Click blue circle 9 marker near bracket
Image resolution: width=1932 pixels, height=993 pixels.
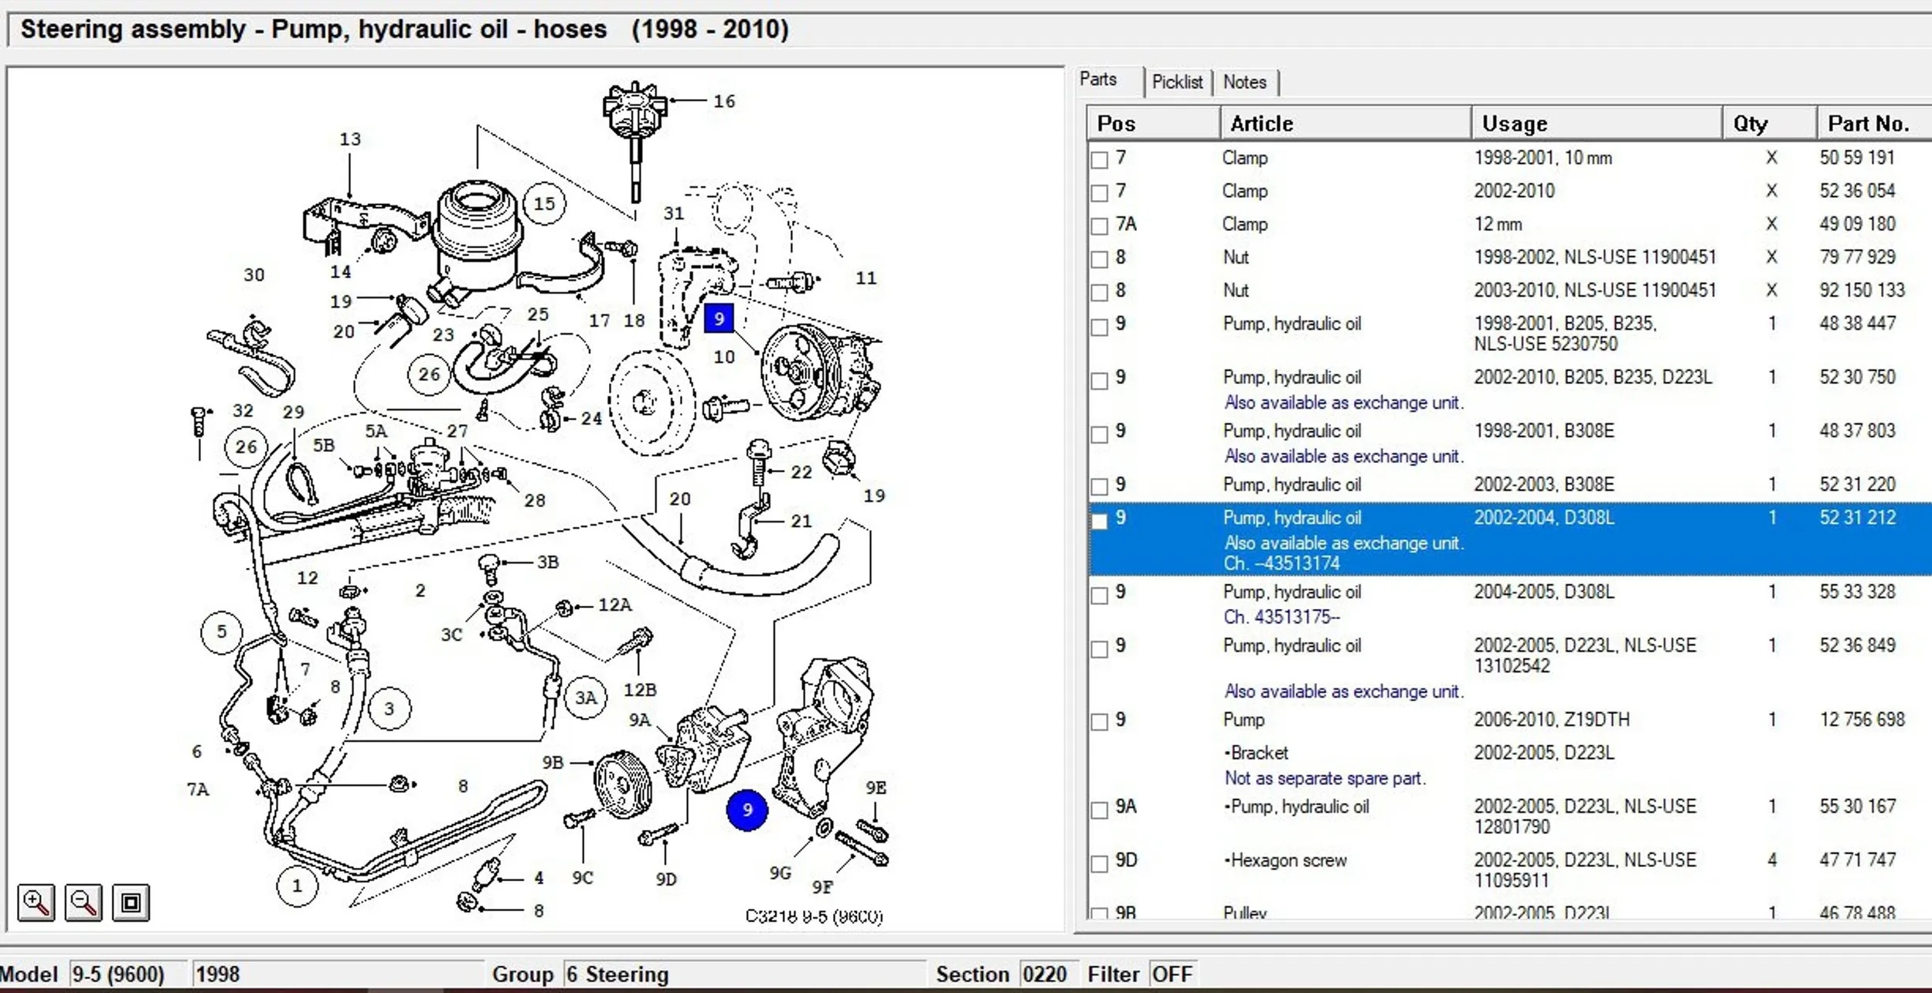coord(747,810)
